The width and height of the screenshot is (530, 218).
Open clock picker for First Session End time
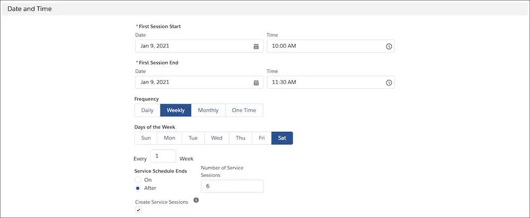tap(388, 83)
